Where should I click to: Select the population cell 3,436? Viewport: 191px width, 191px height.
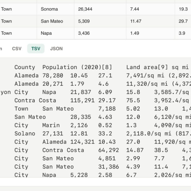(100, 33)
